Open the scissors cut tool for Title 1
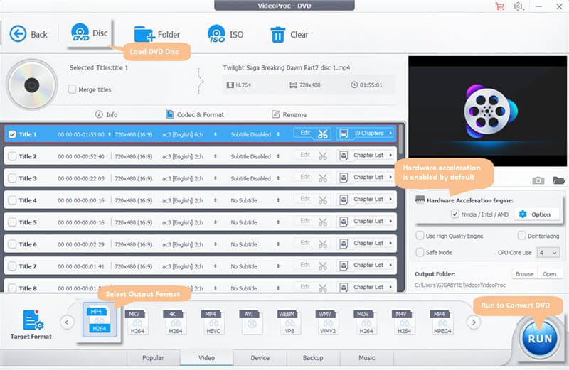The image size is (569, 370). pos(323,134)
